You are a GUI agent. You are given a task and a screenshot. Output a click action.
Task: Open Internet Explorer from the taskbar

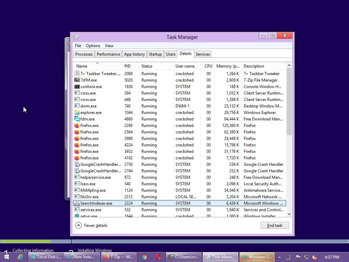pos(20,257)
